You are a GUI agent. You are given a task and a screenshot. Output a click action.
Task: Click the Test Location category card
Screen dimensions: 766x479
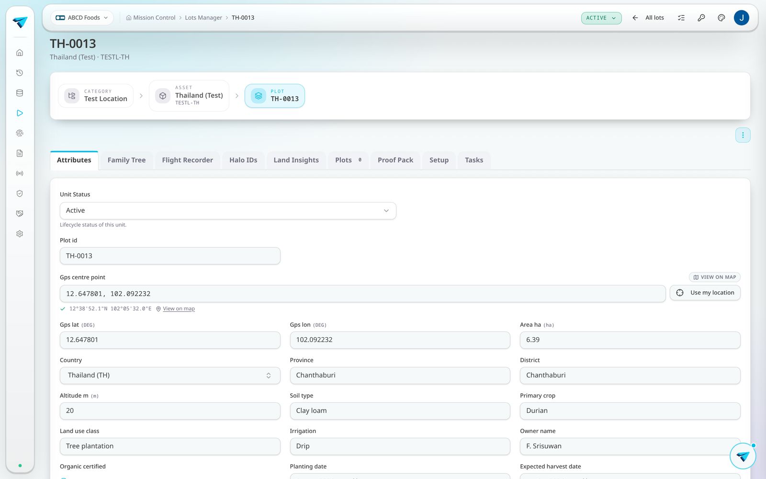click(96, 96)
